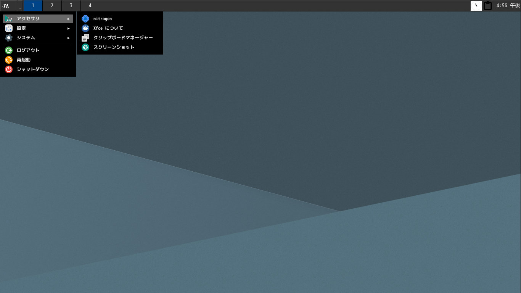Switch to workspace 2
The height and width of the screenshot is (293, 521).
52,6
